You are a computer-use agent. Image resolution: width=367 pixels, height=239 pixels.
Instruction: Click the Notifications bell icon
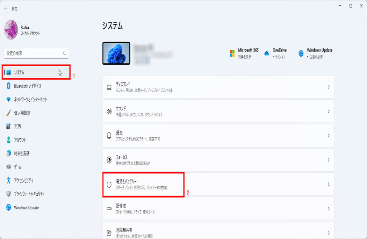[x=109, y=135]
